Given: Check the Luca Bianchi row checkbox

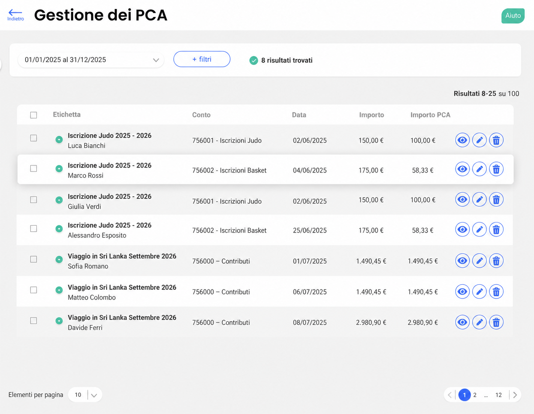Looking at the screenshot, I should 34,138.
